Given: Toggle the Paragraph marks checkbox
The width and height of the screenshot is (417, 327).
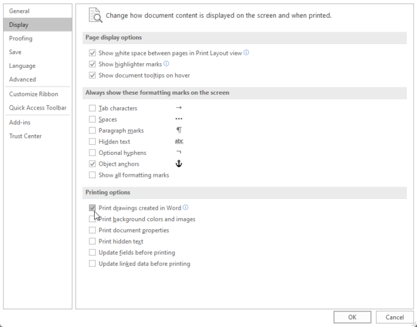Looking at the screenshot, I should click(x=92, y=130).
